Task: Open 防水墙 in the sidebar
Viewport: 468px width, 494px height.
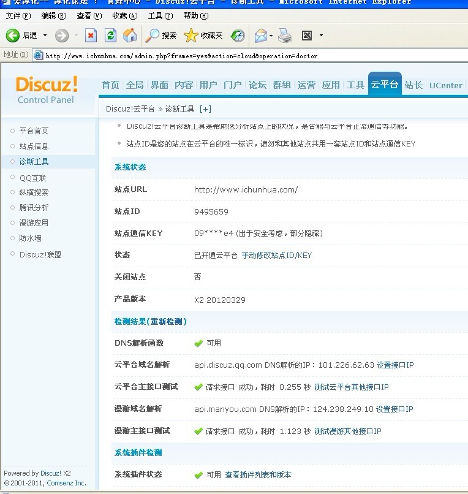Action: (x=30, y=238)
